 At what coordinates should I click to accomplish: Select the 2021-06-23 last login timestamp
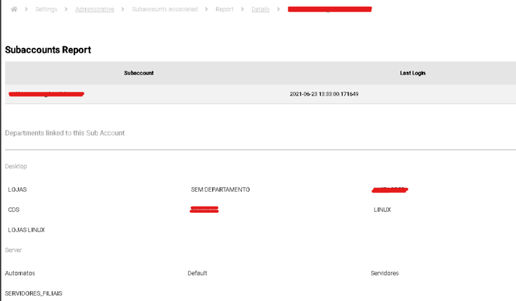tap(324, 94)
